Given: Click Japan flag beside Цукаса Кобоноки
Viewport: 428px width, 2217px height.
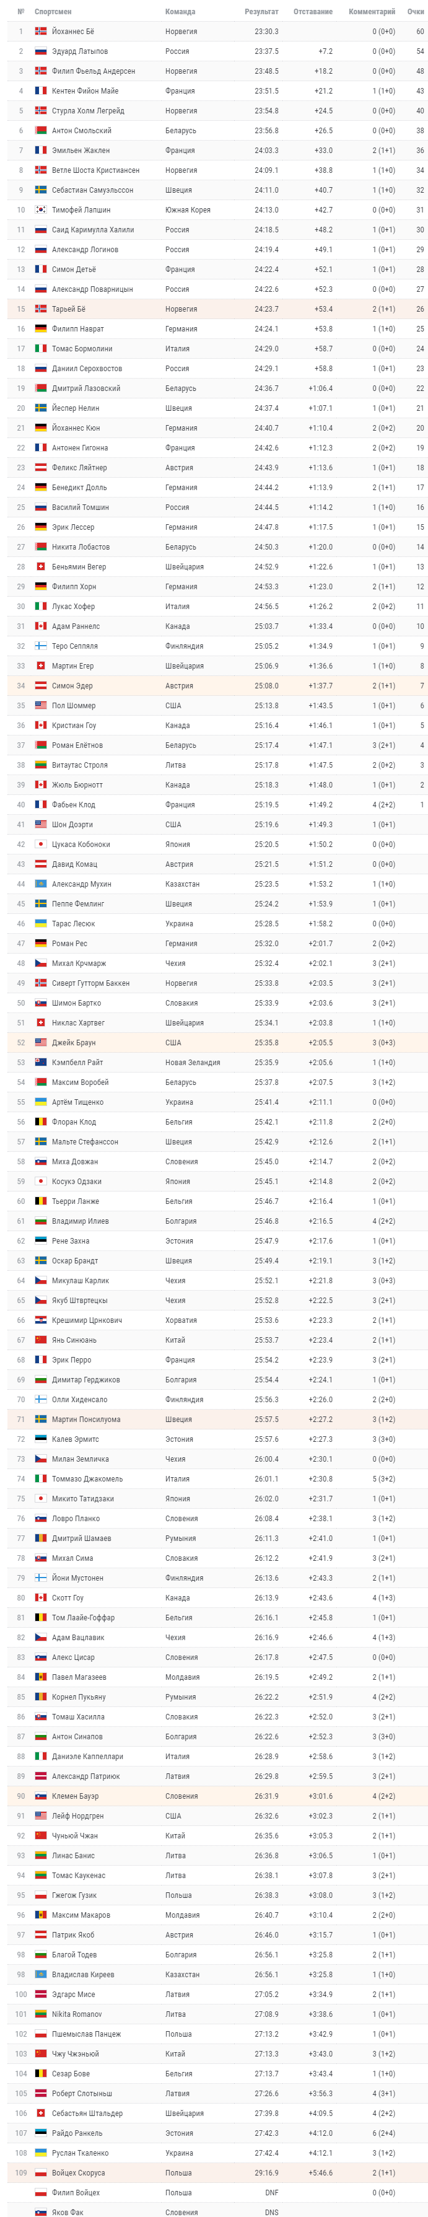Looking at the screenshot, I should 40,845.
